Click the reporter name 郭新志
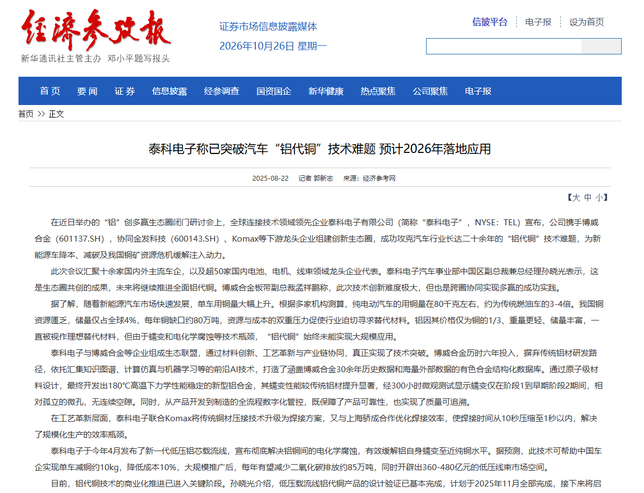The height and width of the screenshot is (493, 644). click(323, 178)
